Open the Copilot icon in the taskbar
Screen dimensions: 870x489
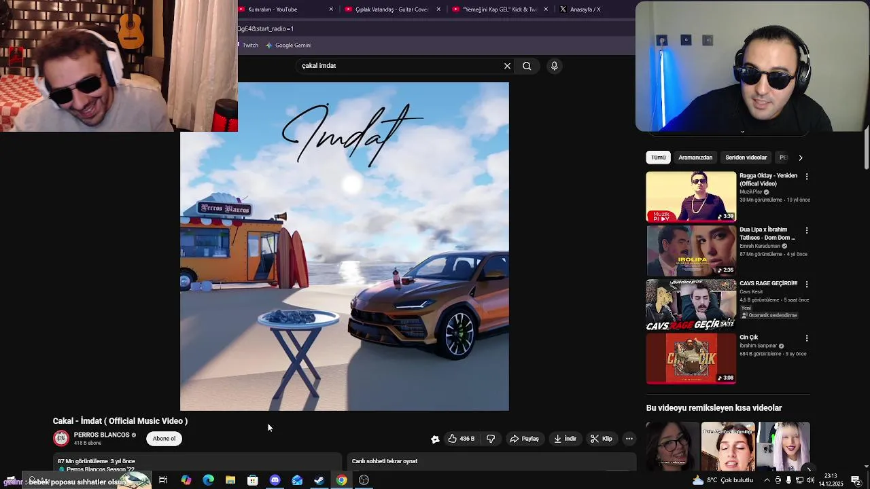pyautogui.click(x=186, y=480)
